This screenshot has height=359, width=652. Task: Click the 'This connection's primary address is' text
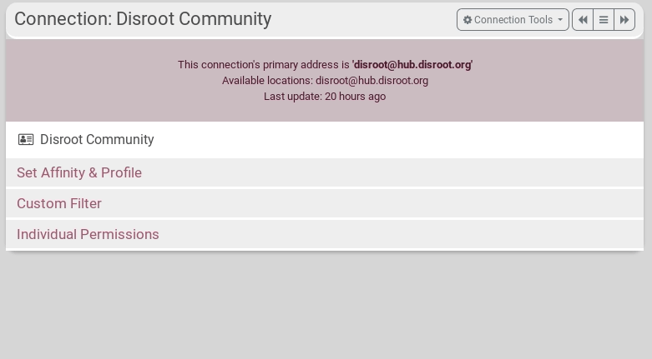263,64
